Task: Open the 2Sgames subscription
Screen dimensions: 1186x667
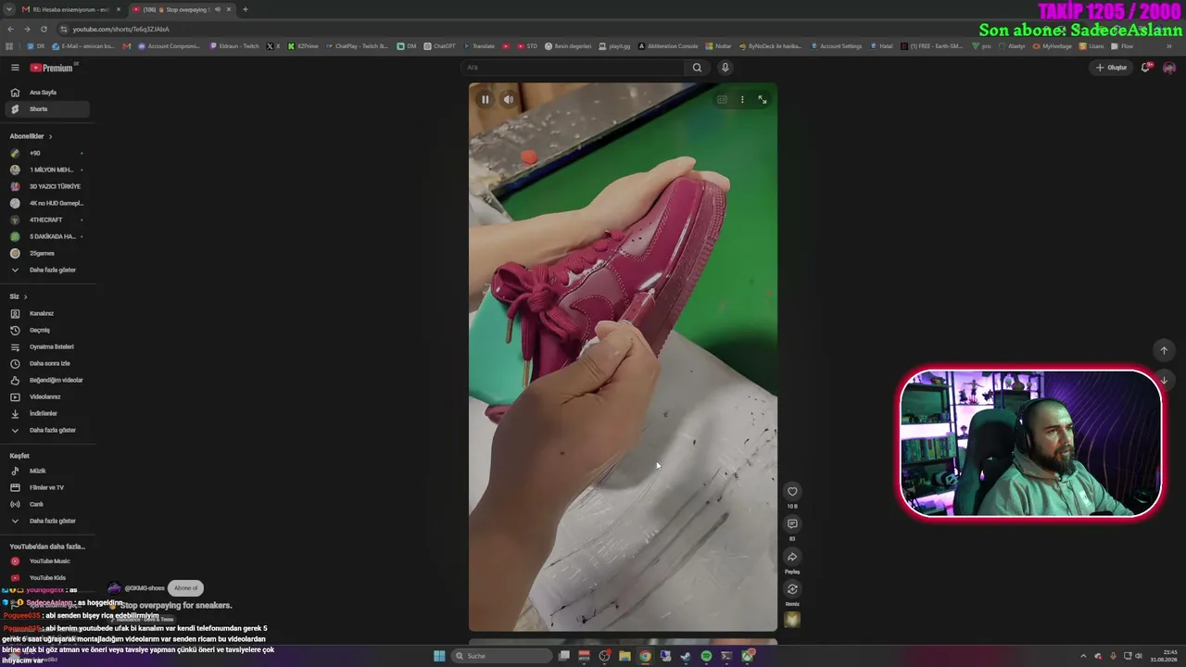Action: click(x=46, y=253)
